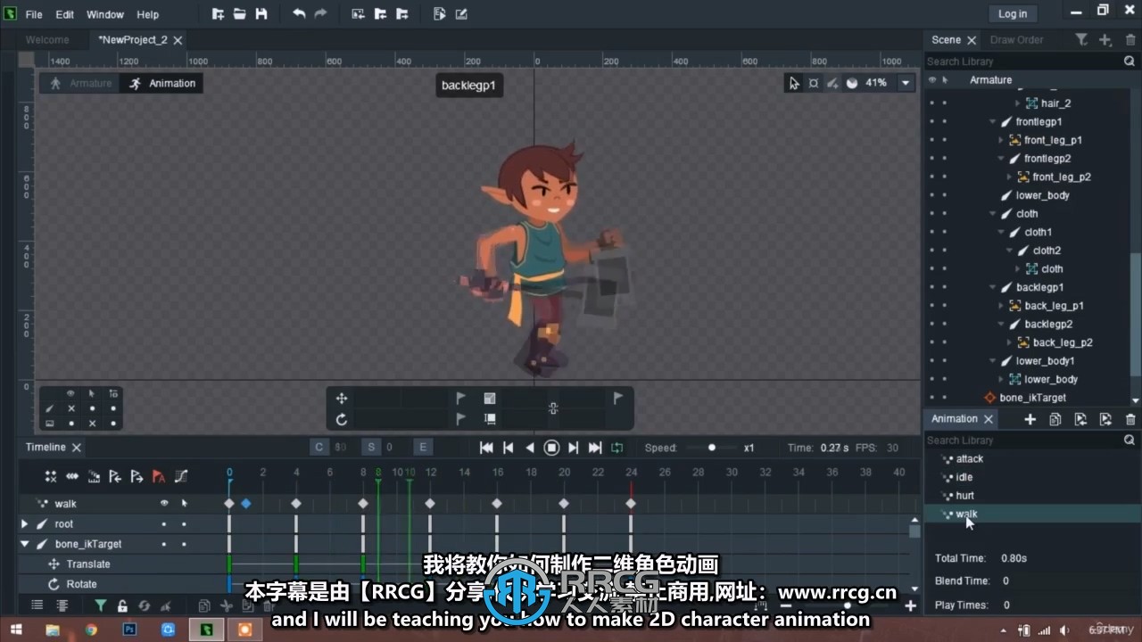This screenshot has width=1142, height=642.
Task: Open the Help menu
Action: [x=148, y=14]
